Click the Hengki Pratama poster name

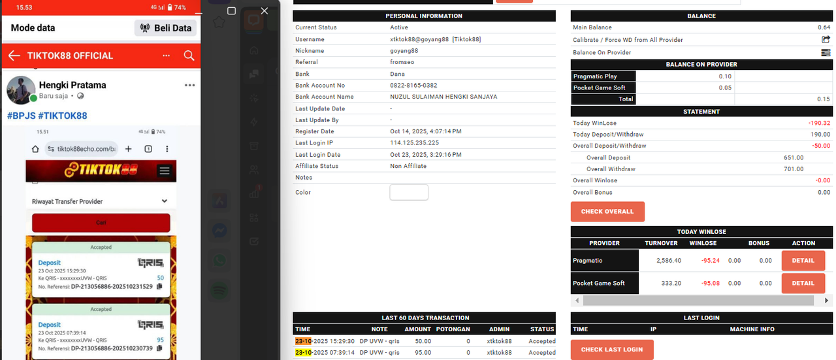click(72, 85)
